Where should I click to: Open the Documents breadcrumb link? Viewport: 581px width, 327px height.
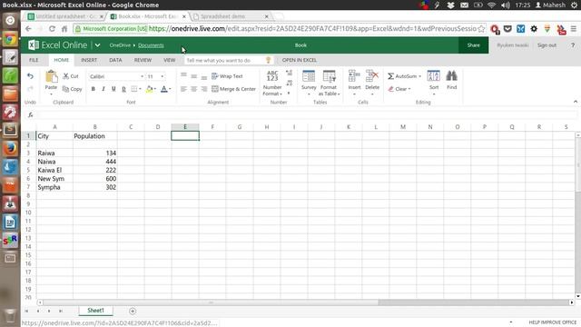151,45
